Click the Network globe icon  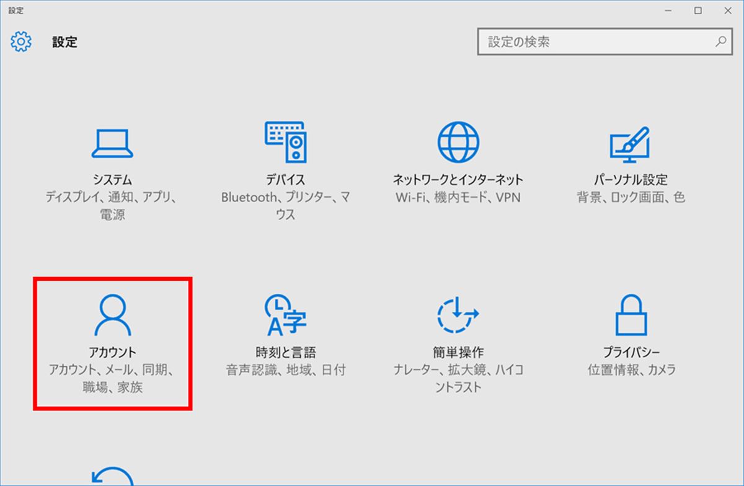458,142
